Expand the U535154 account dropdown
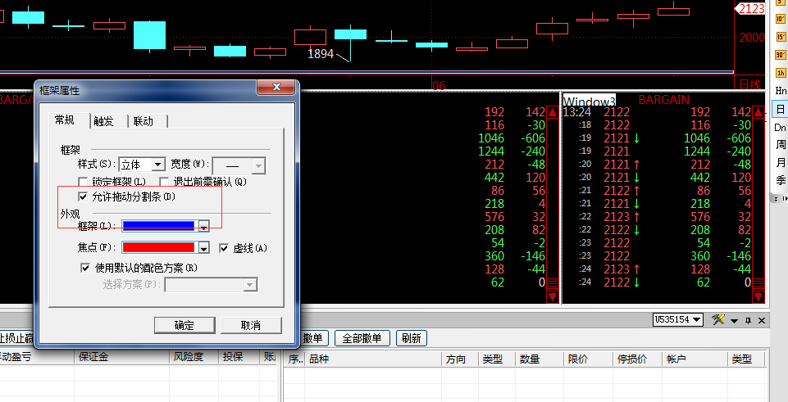This screenshot has width=788, height=402. pyautogui.click(x=678, y=319)
